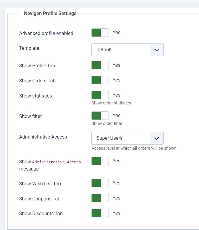Toggle the Advanced profile enabled switch

pyautogui.click(x=100, y=33)
